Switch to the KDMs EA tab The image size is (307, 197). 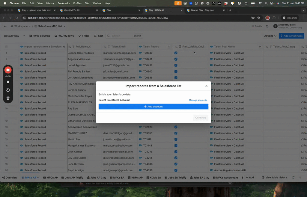(153, 178)
